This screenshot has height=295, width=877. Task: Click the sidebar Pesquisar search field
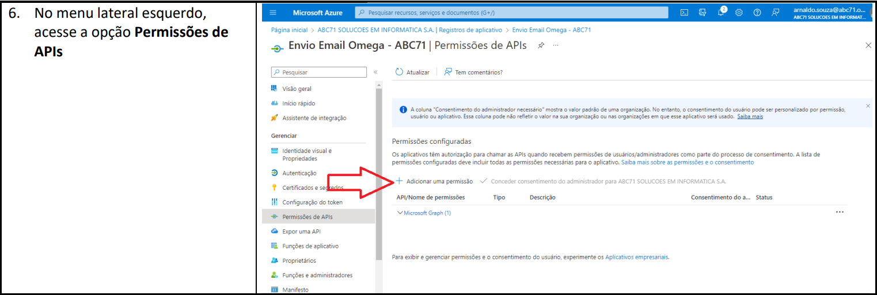pyautogui.click(x=318, y=72)
